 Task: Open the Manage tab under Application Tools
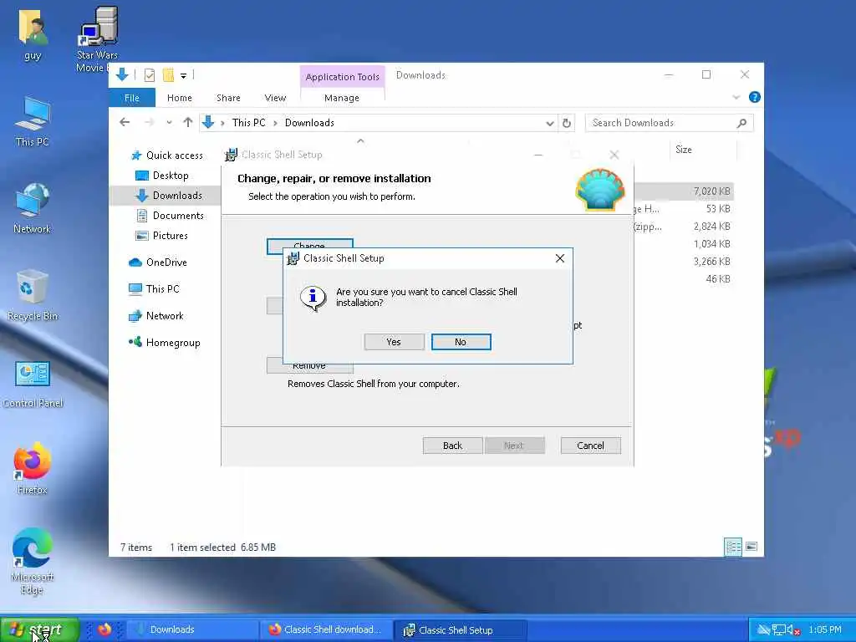coord(342,98)
